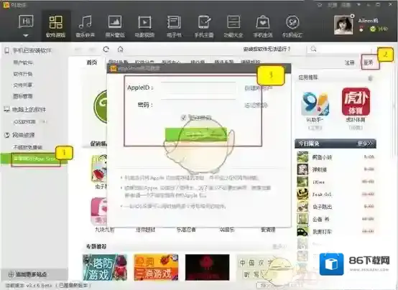Click create new account link beside AppleID
Image resolution: width=398 pixels, height=290 pixels.
point(258,88)
